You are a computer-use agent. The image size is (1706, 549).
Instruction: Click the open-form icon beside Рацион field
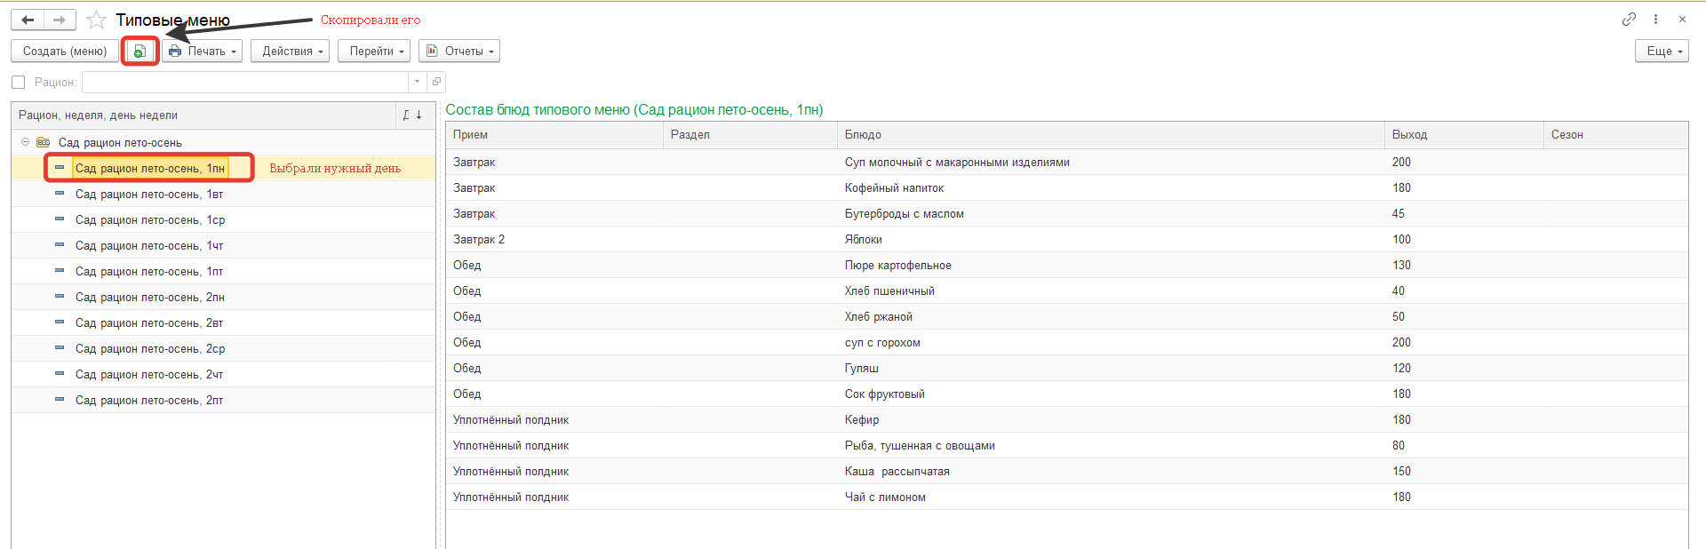pyautogui.click(x=436, y=83)
